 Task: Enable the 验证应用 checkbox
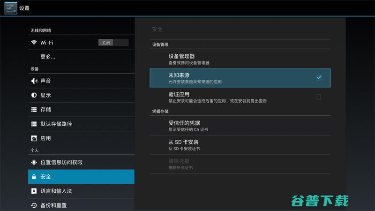point(318,97)
